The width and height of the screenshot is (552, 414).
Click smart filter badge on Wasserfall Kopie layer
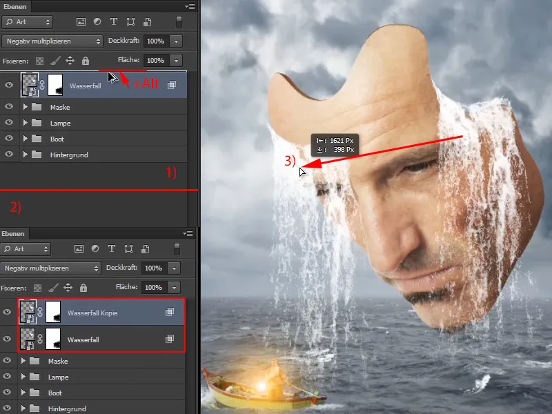click(x=169, y=312)
